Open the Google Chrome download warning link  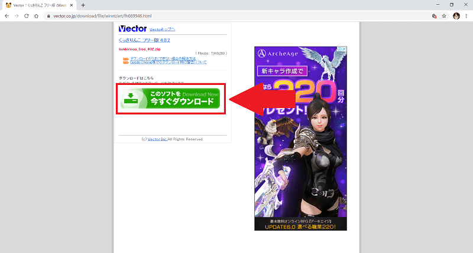(x=169, y=62)
